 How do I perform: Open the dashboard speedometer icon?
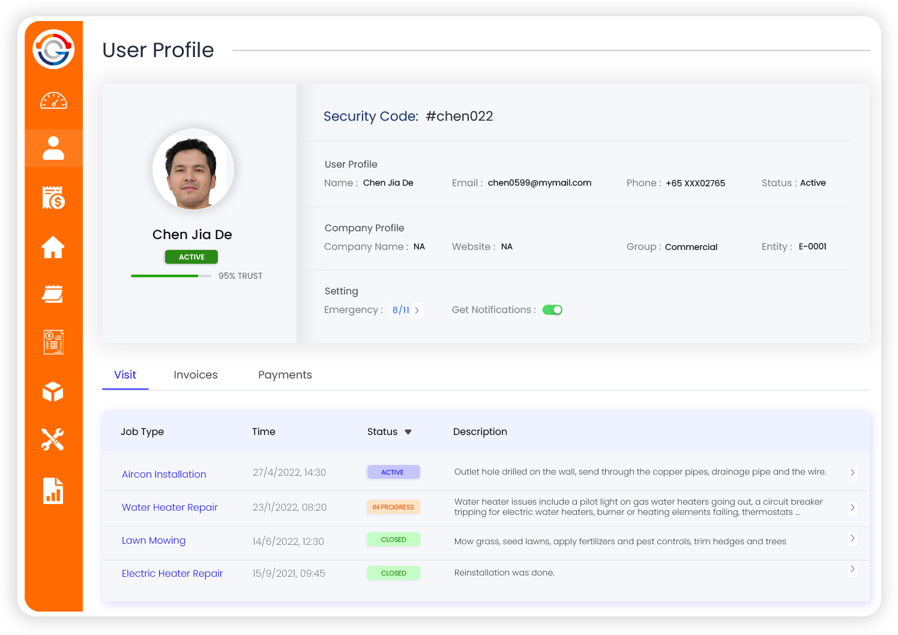[x=53, y=100]
